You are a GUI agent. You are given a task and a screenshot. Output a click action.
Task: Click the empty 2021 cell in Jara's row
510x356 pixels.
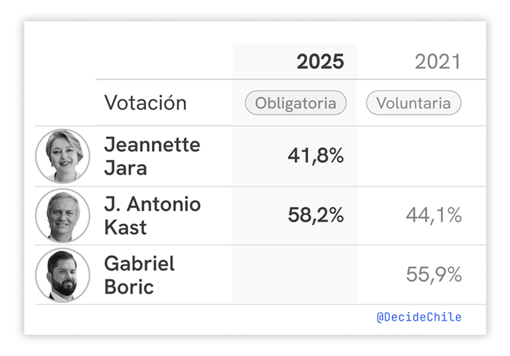pyautogui.click(x=421, y=156)
